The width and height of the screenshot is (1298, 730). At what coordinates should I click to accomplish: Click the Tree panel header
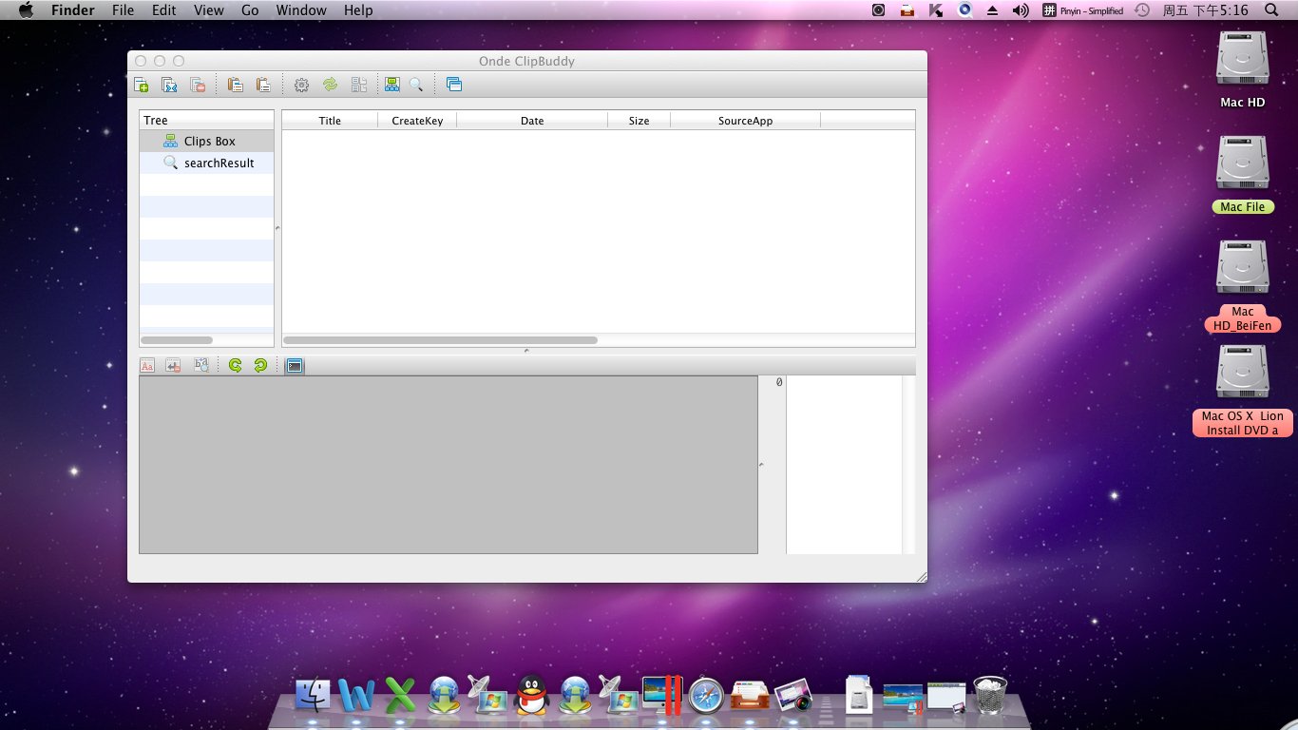tap(207, 120)
